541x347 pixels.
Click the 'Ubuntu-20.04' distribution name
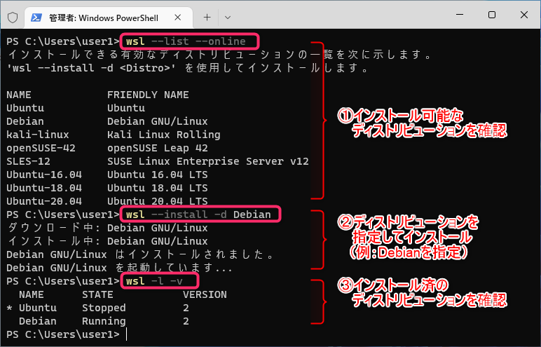point(44,201)
